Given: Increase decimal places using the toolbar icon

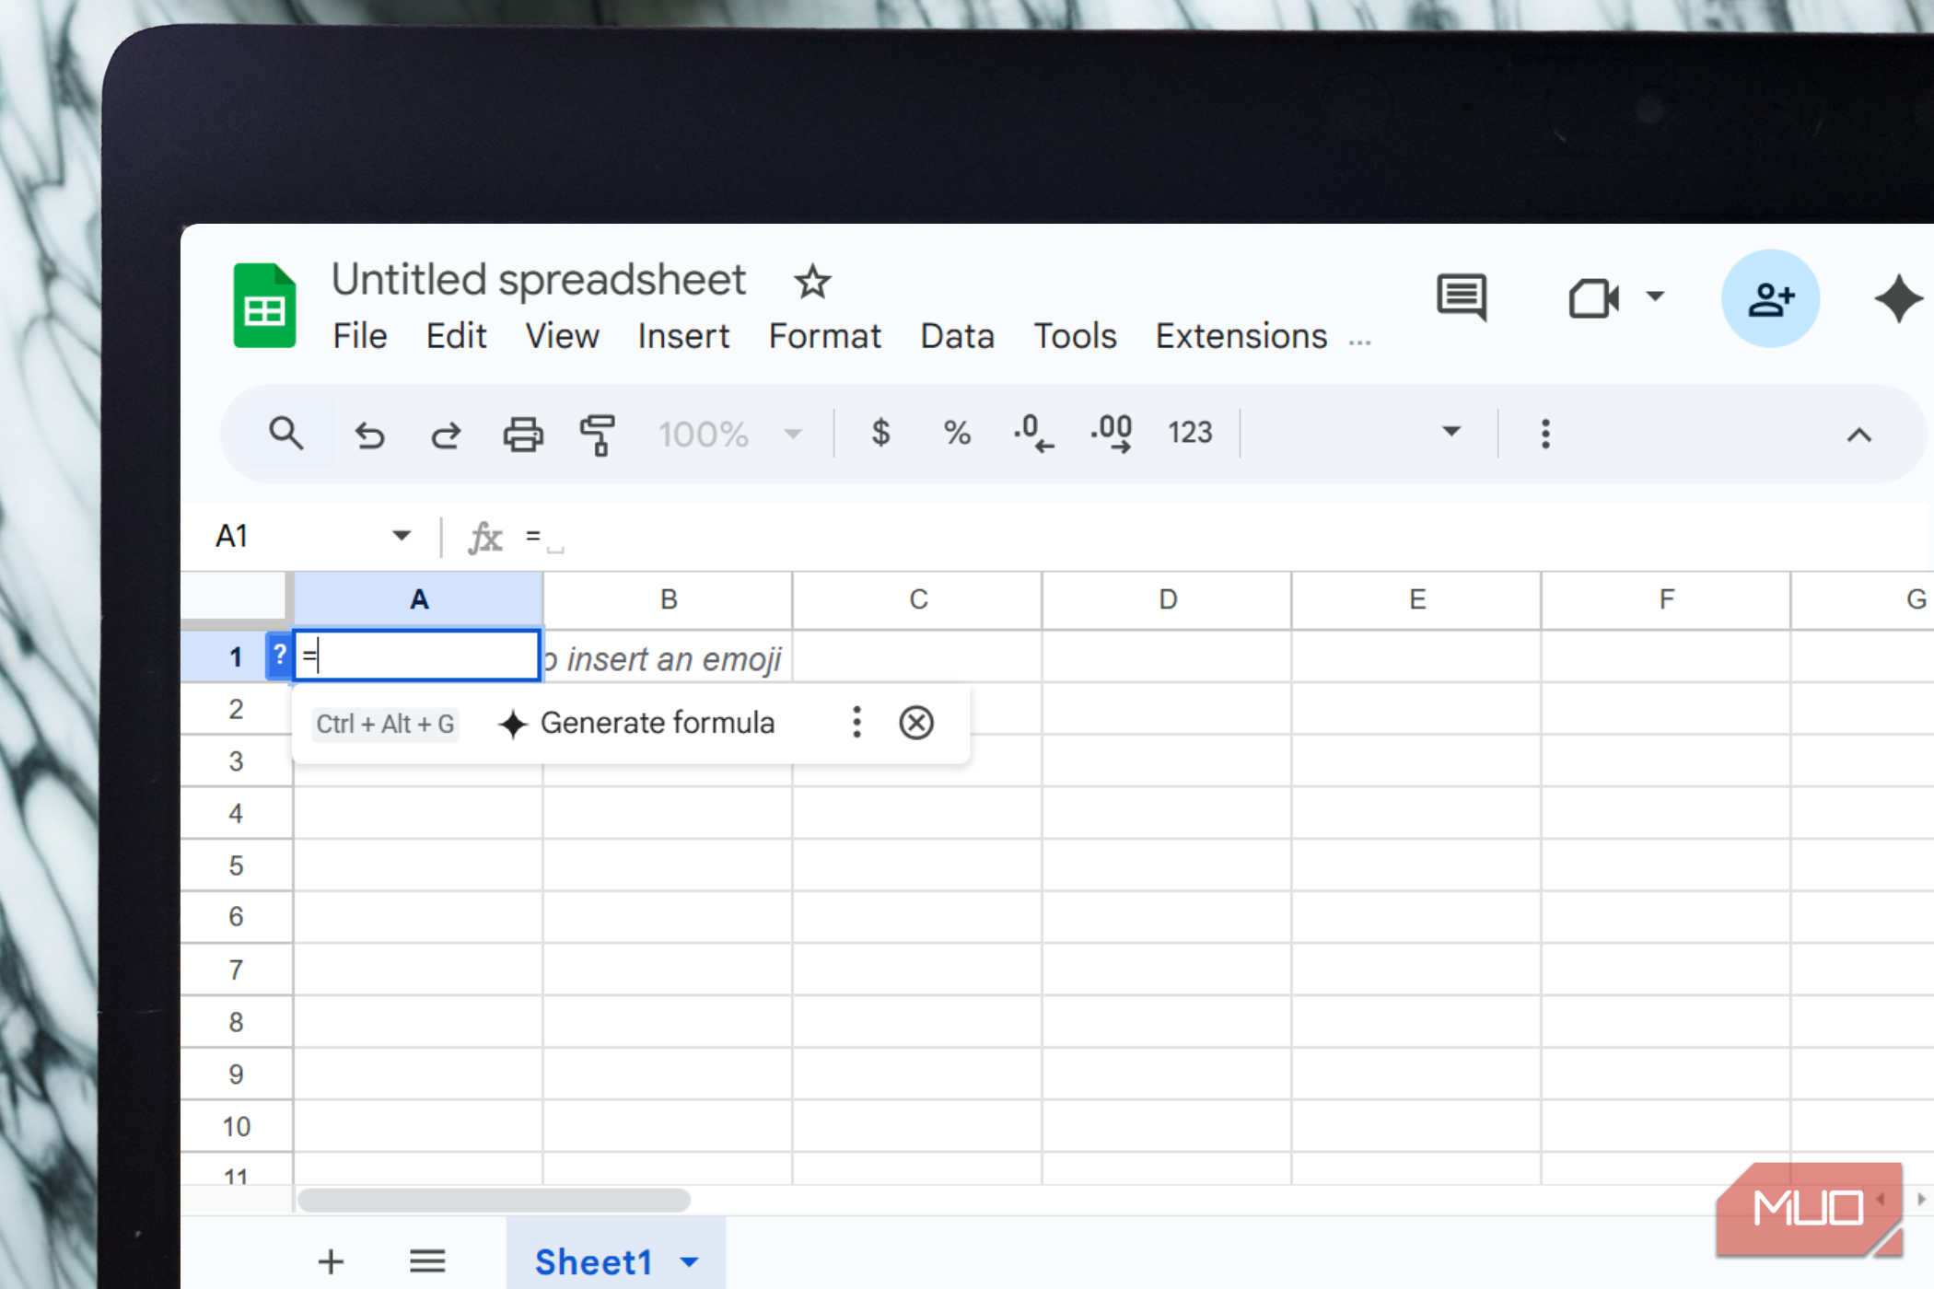Looking at the screenshot, I should click(1110, 433).
